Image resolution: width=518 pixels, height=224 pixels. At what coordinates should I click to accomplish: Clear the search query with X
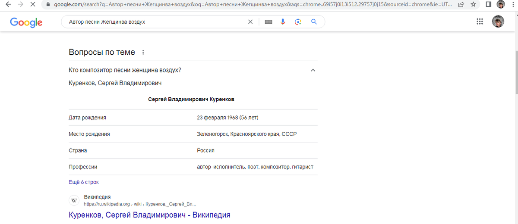tap(250, 22)
